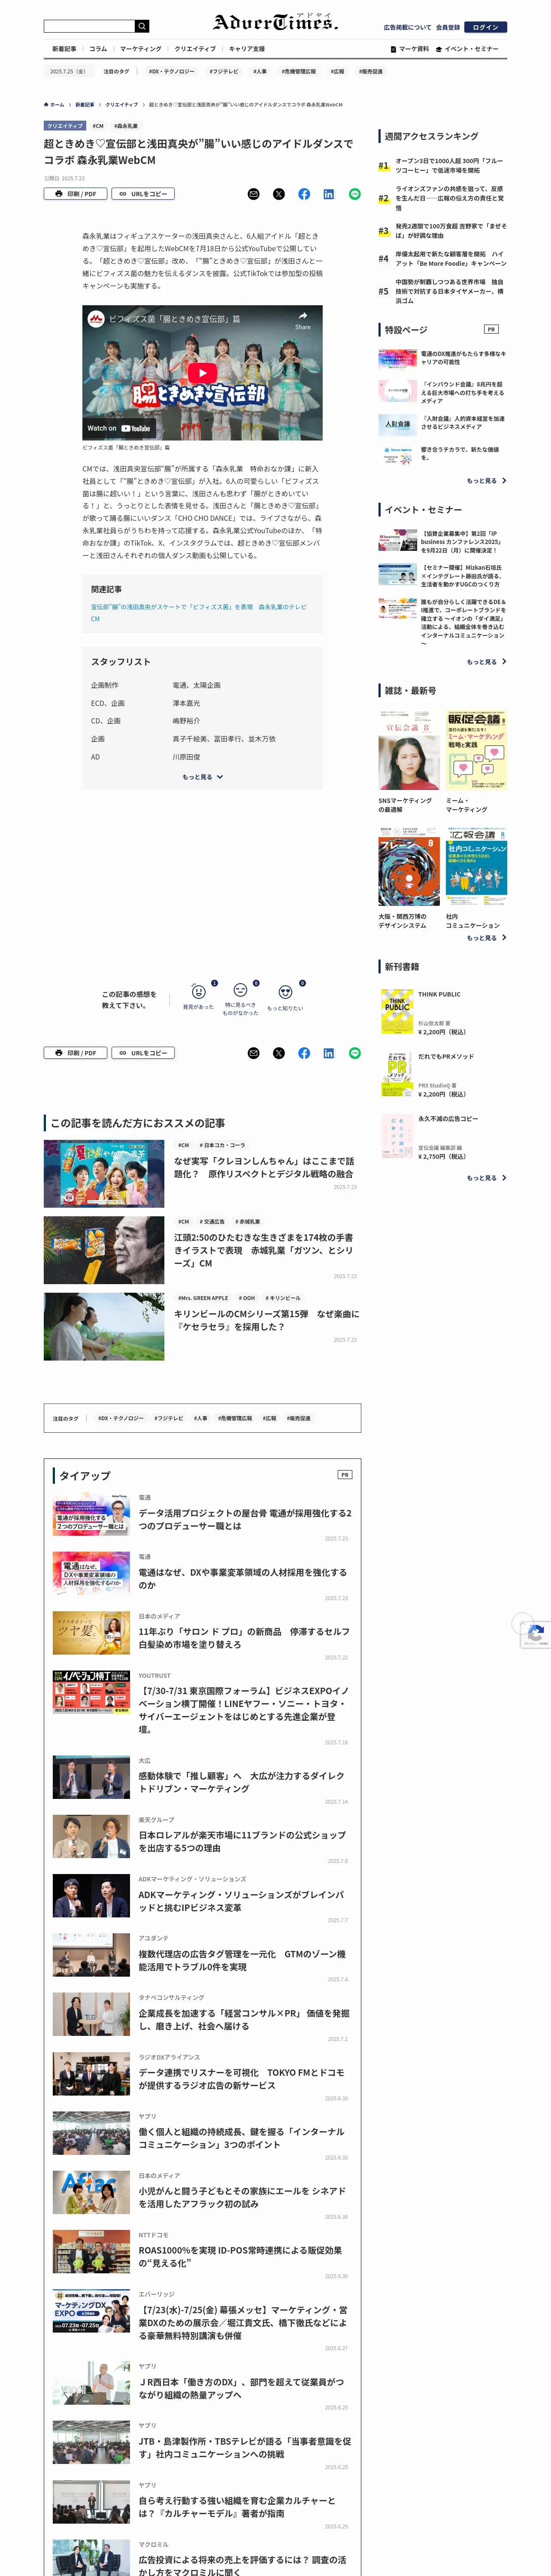Viewport: 551px width, 2576px height.
Task: Click 印刷 / PDF button under headline
Action: (x=75, y=194)
